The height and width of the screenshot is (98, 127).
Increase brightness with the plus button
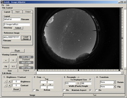point(9,81)
